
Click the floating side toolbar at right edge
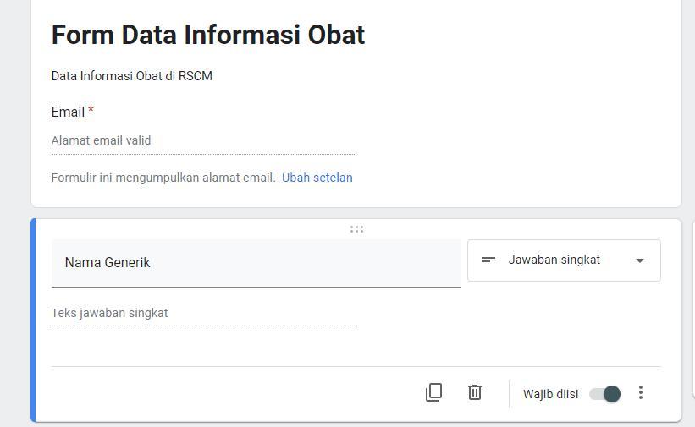click(692, 321)
